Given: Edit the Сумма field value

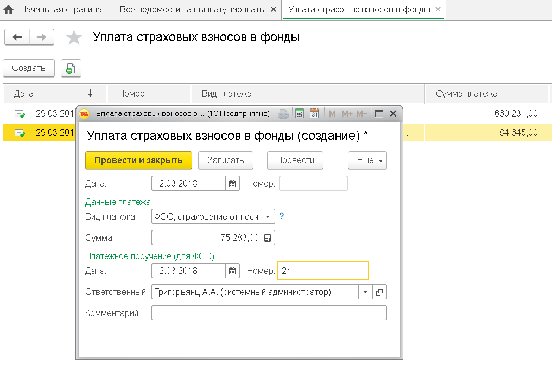Looking at the screenshot, I should click(206, 237).
